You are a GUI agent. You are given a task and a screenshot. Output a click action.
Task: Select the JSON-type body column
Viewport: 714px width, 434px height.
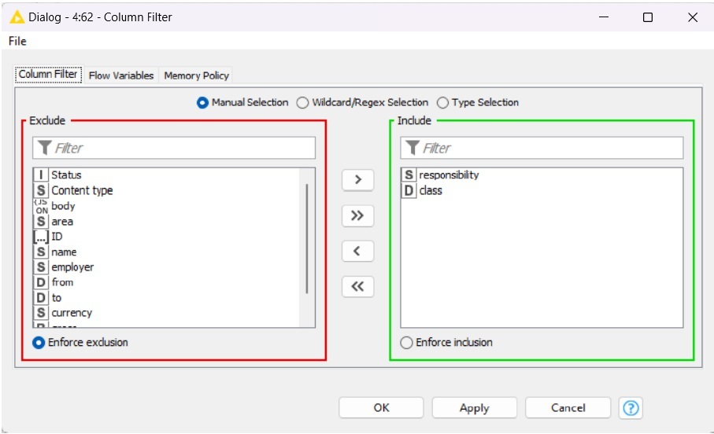point(63,206)
